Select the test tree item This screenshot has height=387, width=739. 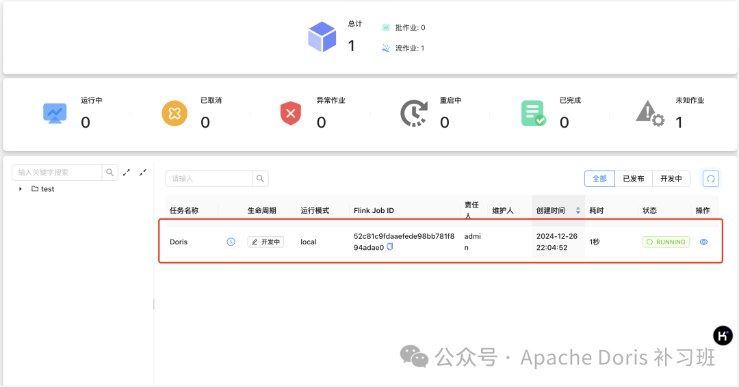tap(48, 188)
